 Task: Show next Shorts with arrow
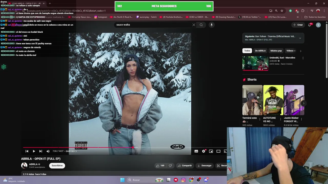303,103
